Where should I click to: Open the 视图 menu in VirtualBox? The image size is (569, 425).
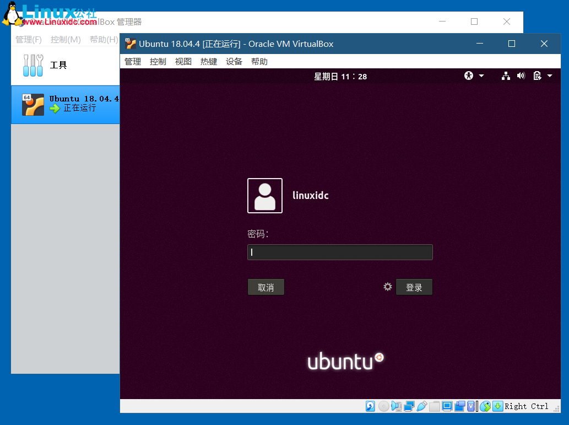point(183,61)
